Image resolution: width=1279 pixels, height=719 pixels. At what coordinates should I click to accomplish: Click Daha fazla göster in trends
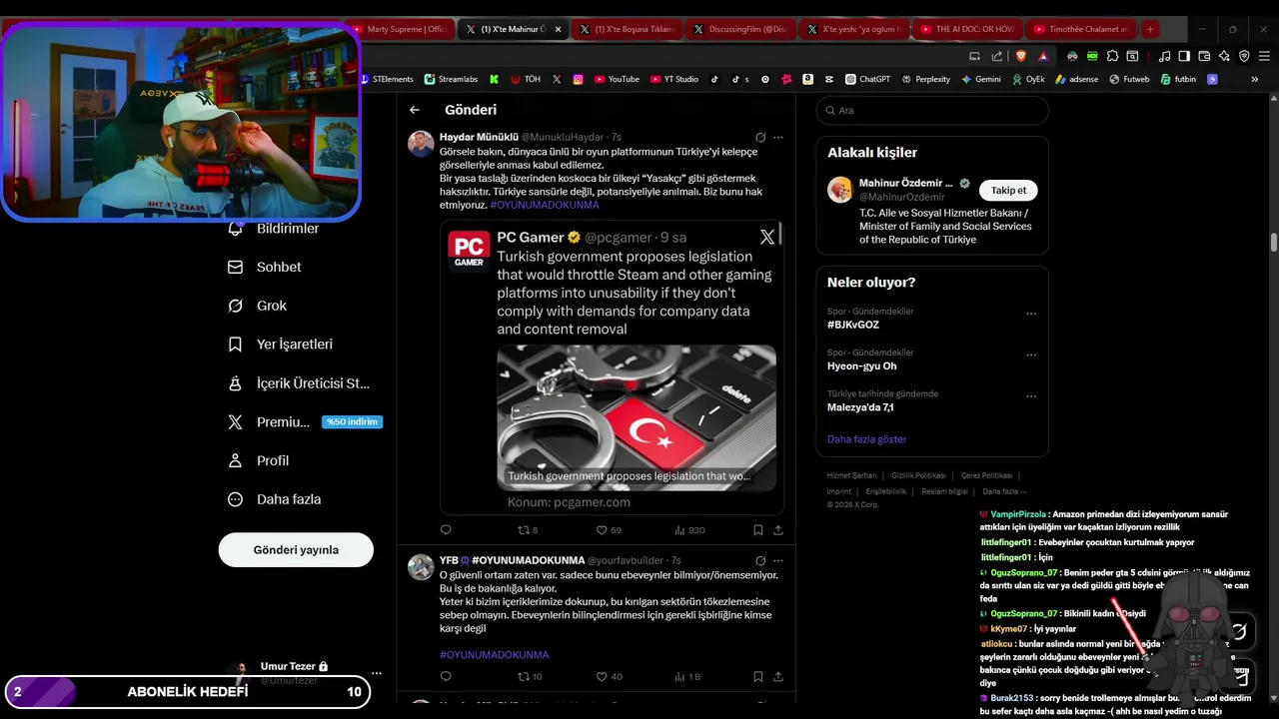click(x=866, y=439)
